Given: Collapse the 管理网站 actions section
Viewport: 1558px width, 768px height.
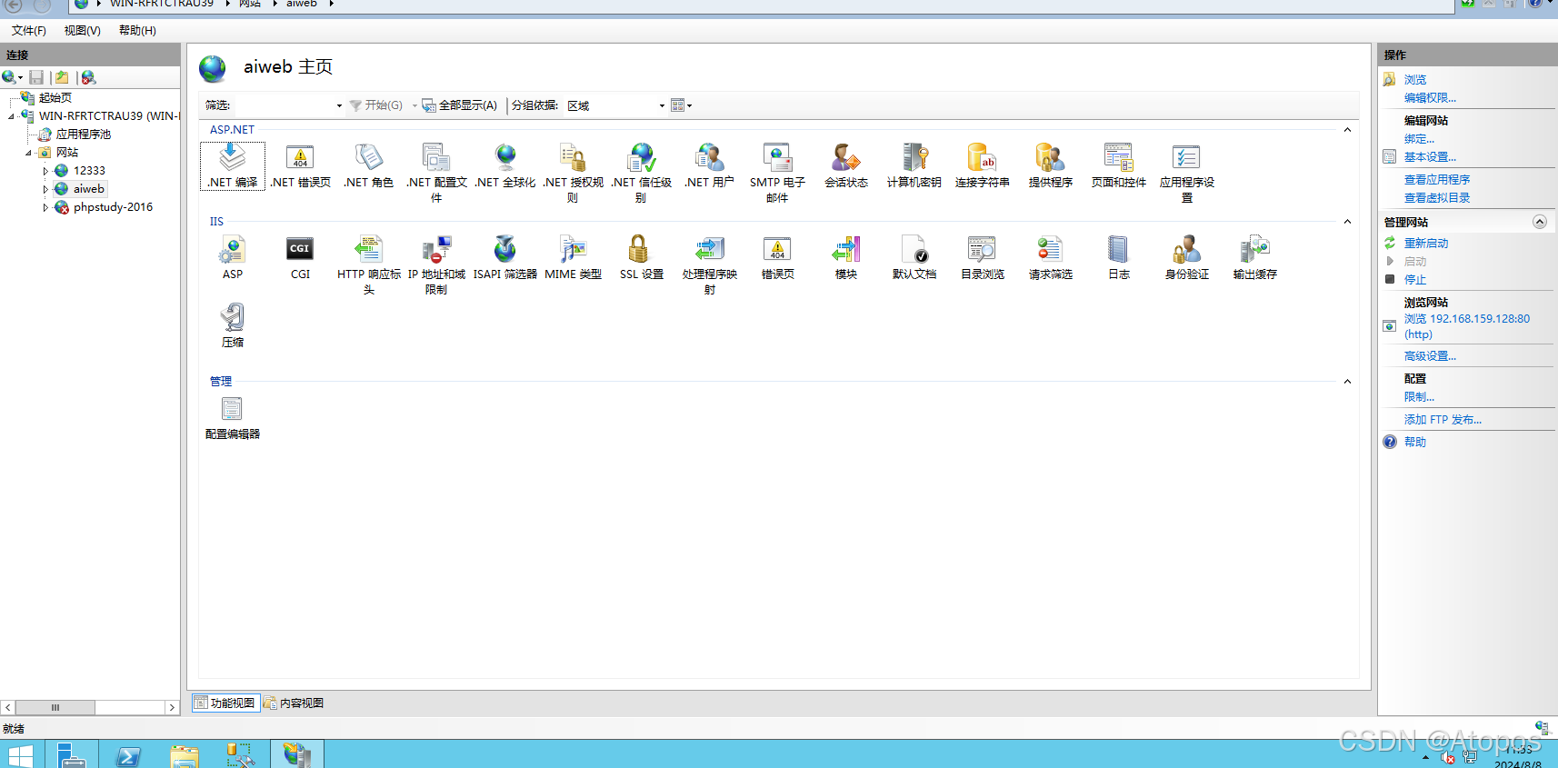Looking at the screenshot, I should pos(1540,222).
